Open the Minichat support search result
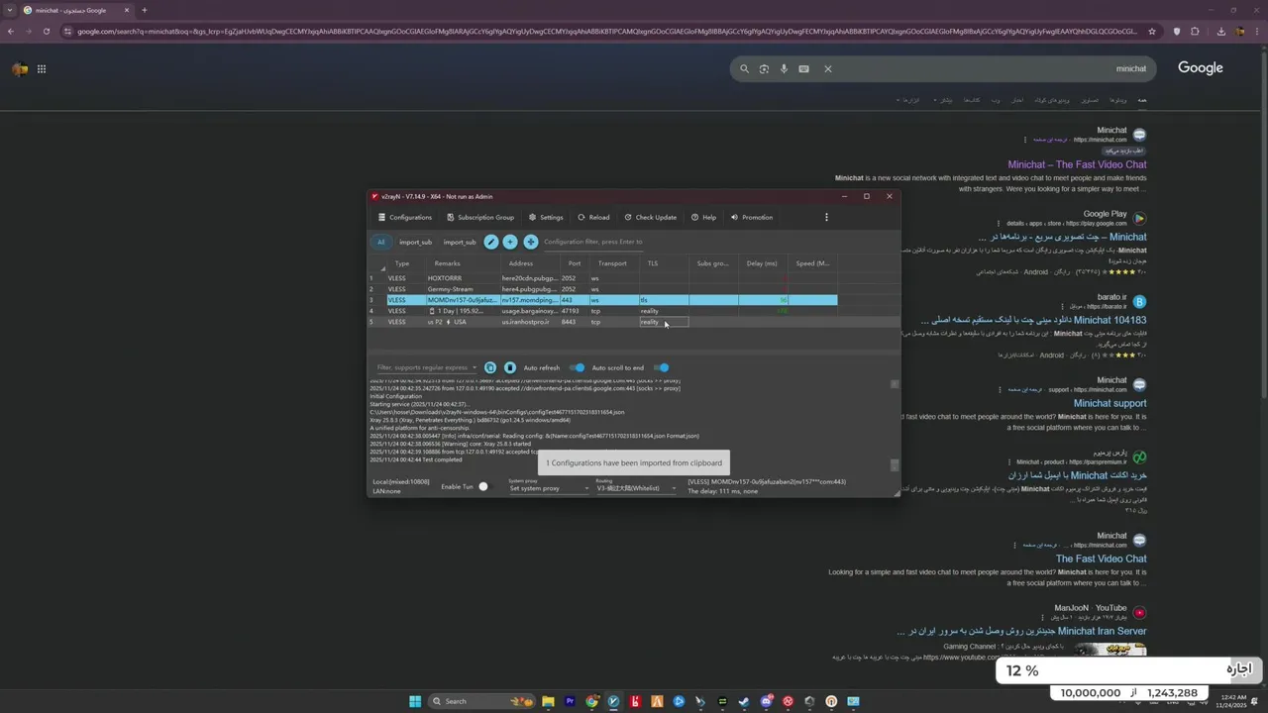This screenshot has height=713, width=1268. [1109, 403]
